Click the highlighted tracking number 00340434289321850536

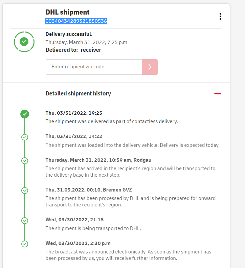coord(76,21)
